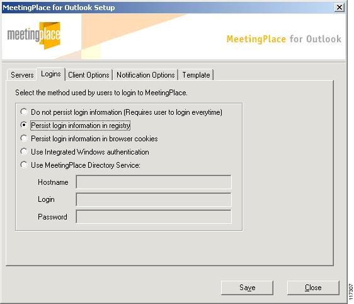Viewport: 354px width, 304px height.
Task: Select the Logins tab
Action: [51, 74]
